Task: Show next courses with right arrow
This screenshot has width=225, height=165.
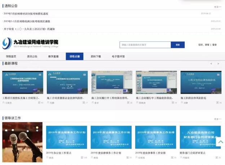Action: (x=218, y=64)
